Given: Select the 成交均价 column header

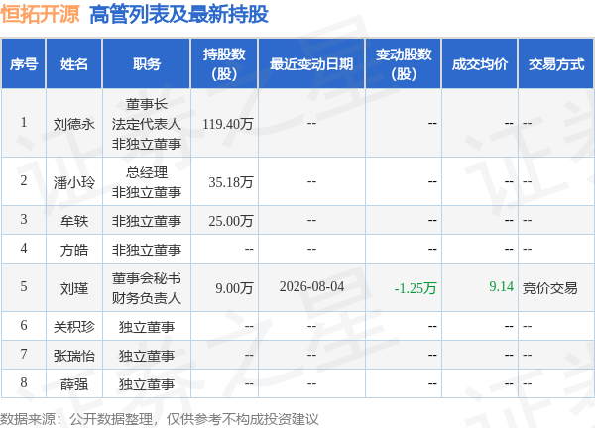Looking at the screenshot, I should point(480,64).
